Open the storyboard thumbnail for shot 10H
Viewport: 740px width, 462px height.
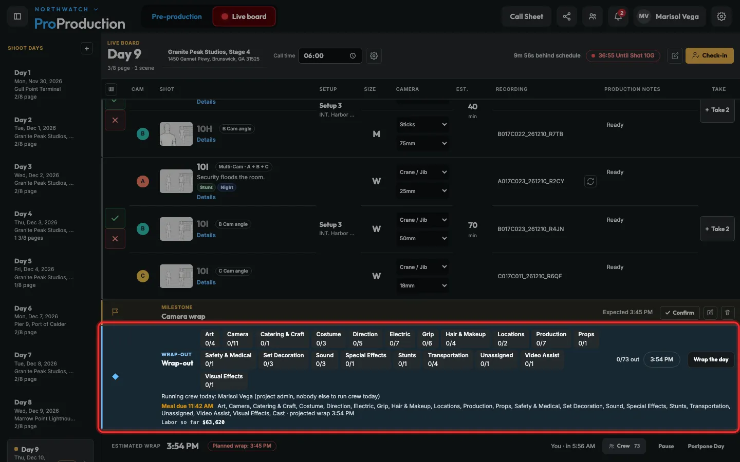click(x=176, y=133)
